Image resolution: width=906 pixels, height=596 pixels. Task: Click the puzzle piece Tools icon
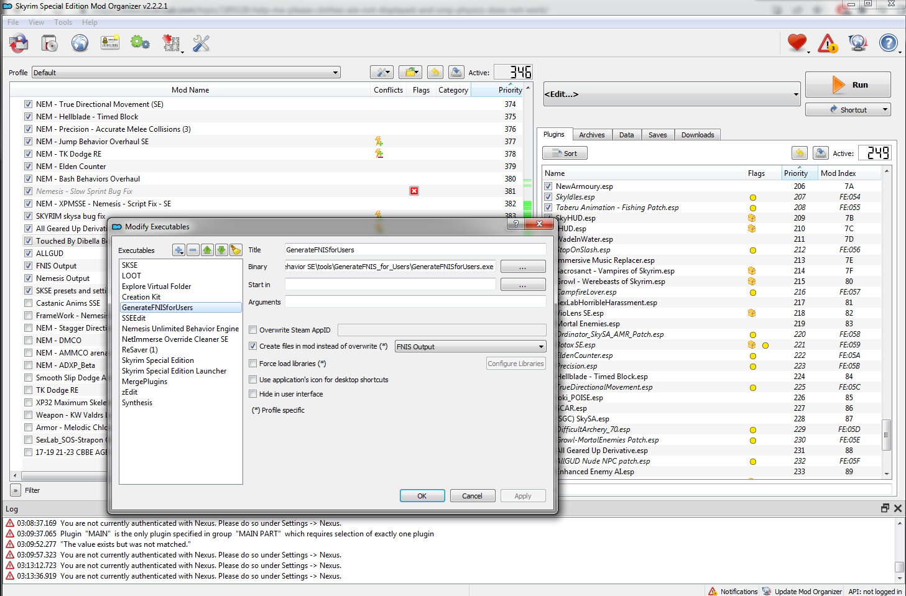pos(171,43)
